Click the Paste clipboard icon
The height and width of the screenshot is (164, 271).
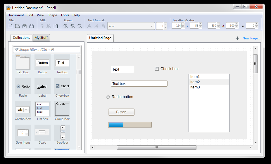point(56,26)
